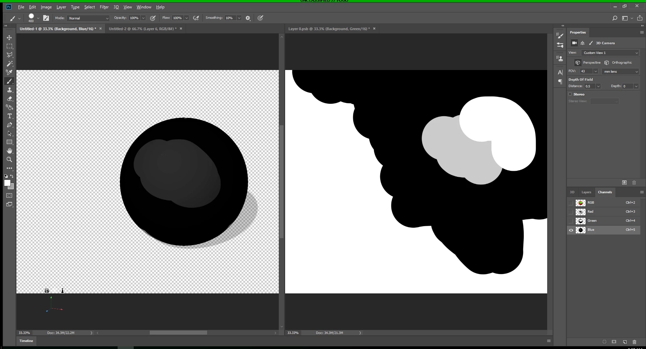Viewport: 646px width, 349px height.
Task: Open the 3D menu
Action: [116, 7]
